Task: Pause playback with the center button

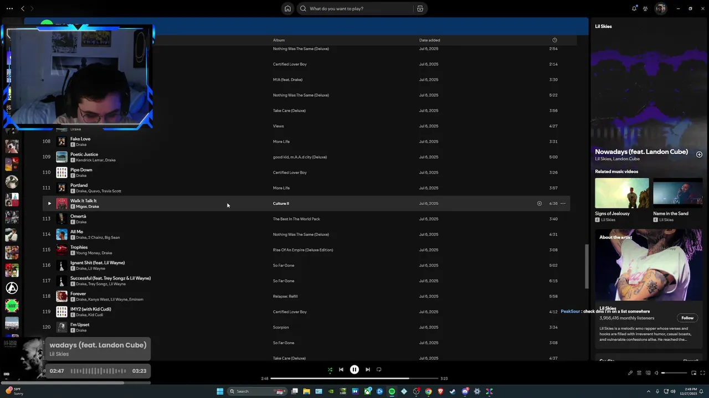Action: click(x=354, y=370)
